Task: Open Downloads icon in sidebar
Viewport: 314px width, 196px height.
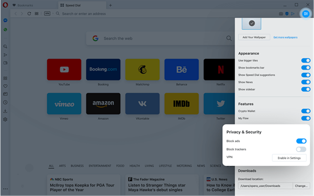Action: pos(5,111)
